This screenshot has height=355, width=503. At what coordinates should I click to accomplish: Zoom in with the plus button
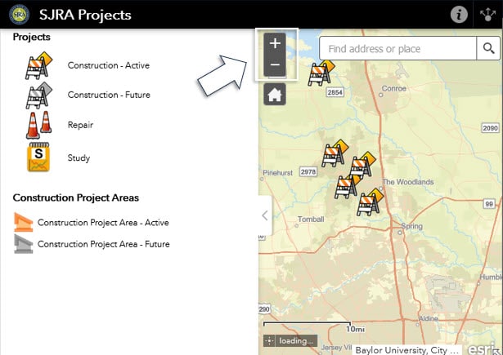click(275, 43)
